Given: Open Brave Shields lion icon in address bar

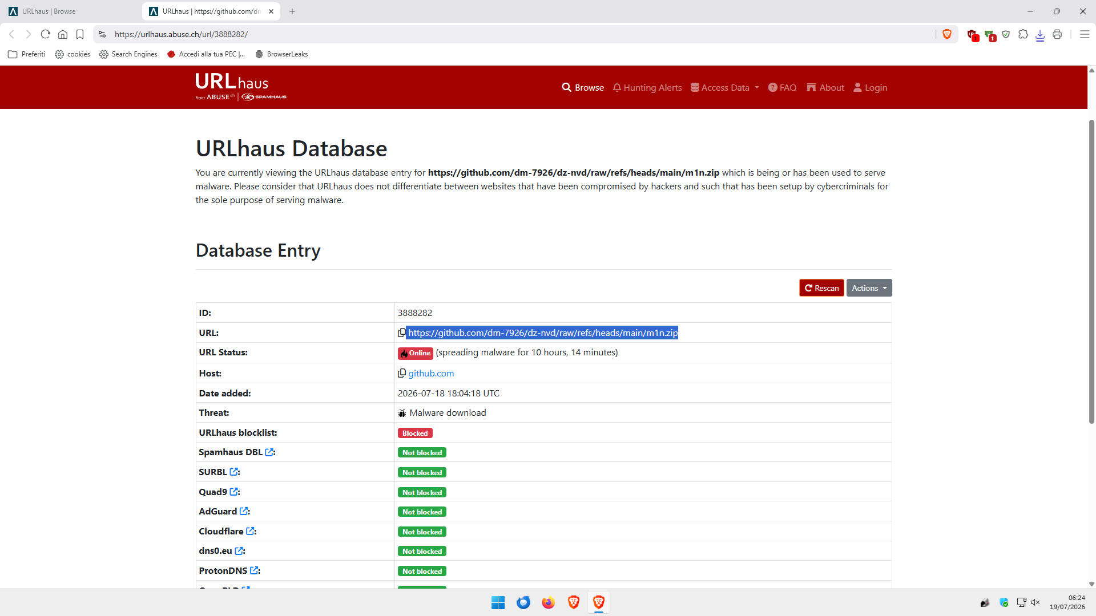Looking at the screenshot, I should [x=947, y=34].
